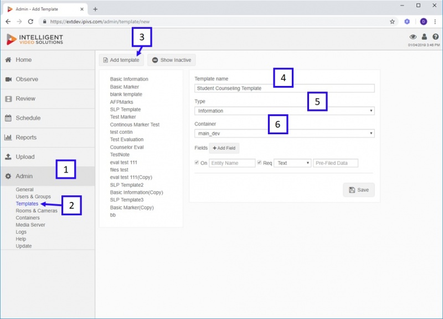The image size is (443, 319).
Task: Select the blank template entry
Action: 126,94
